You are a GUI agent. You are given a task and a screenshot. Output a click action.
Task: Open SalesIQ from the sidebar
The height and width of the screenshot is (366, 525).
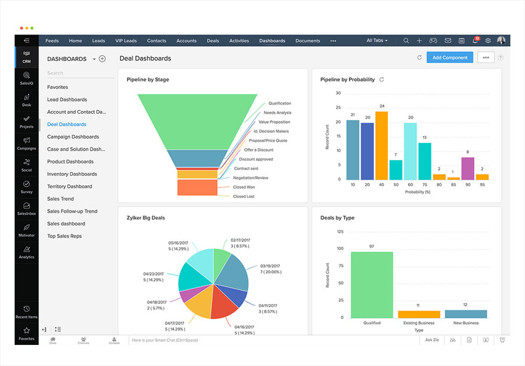[26, 79]
